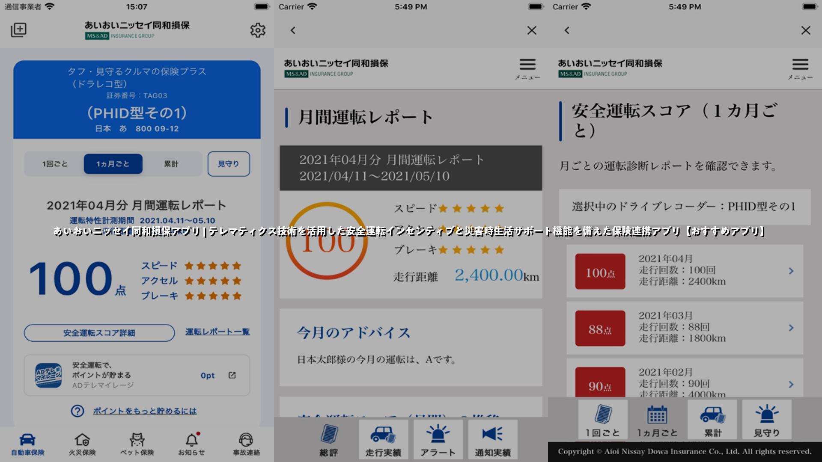The width and height of the screenshot is (822, 462).
Task: Click the 88点 red score badge
Action: 600,328
